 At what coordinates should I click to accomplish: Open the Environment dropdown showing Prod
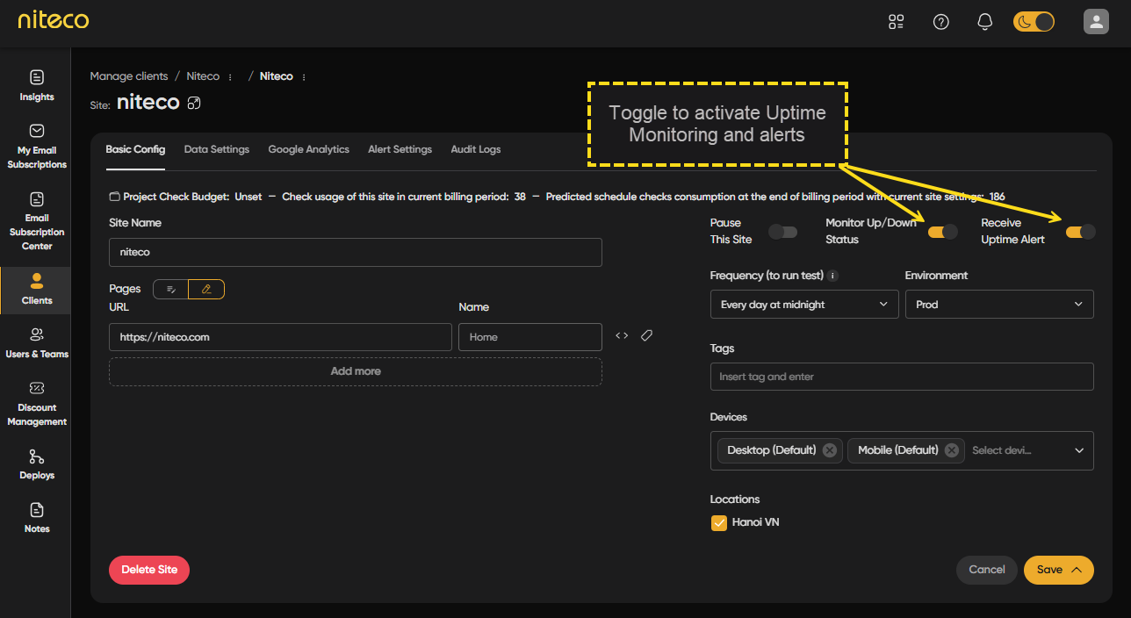(998, 305)
